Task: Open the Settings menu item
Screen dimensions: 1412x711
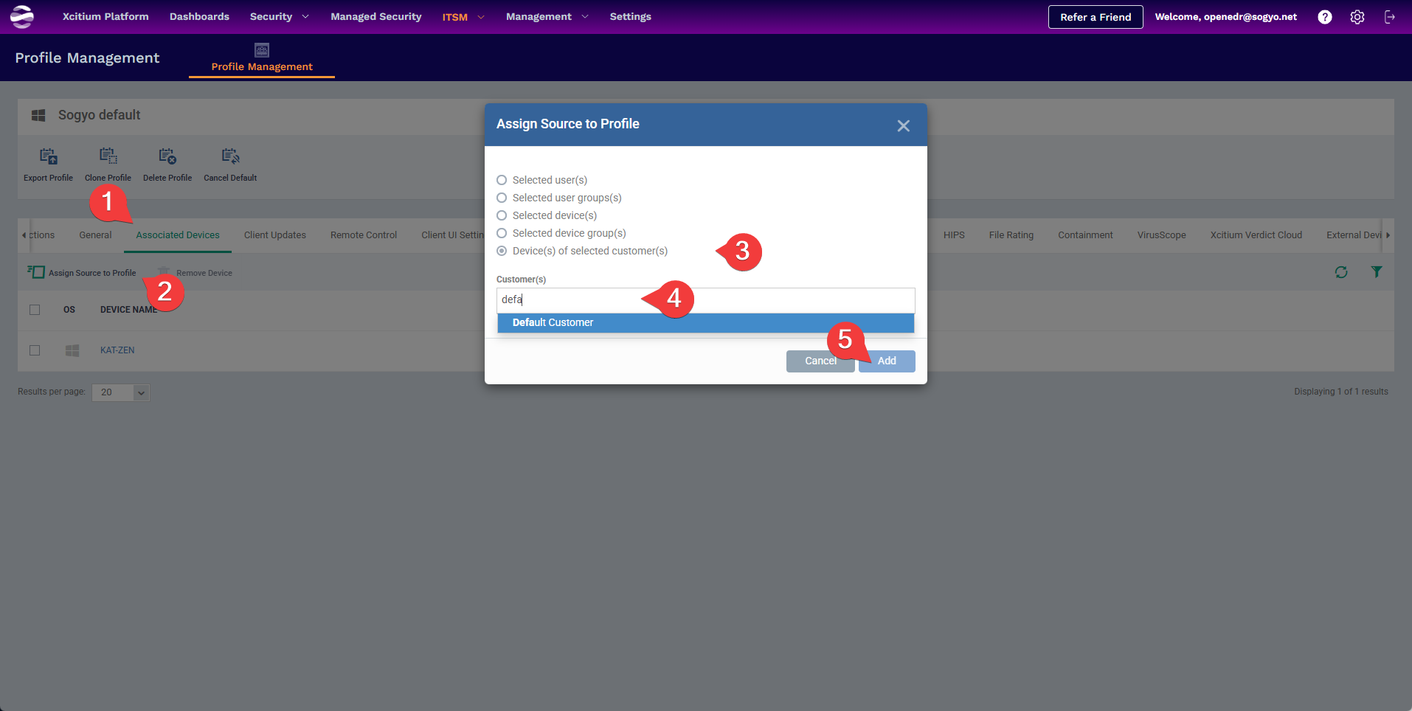Action: click(x=630, y=16)
